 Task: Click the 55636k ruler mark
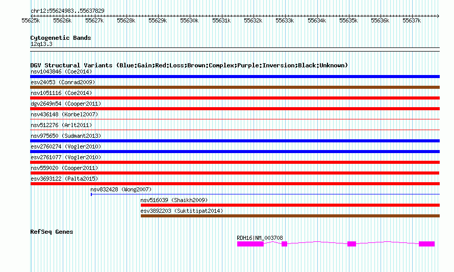coord(380,20)
